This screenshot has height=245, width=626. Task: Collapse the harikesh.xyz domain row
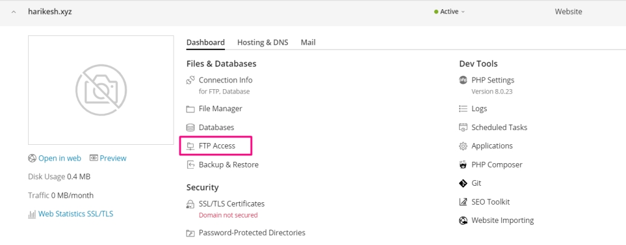tap(14, 12)
